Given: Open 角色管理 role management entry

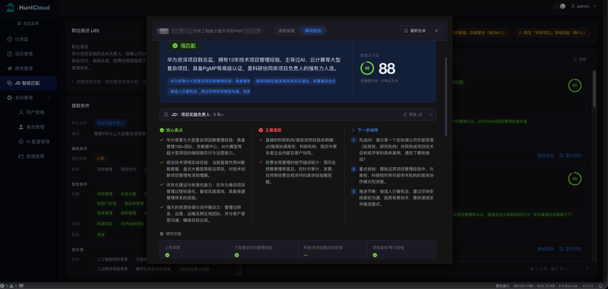Looking at the screenshot, I should click(x=32, y=127).
